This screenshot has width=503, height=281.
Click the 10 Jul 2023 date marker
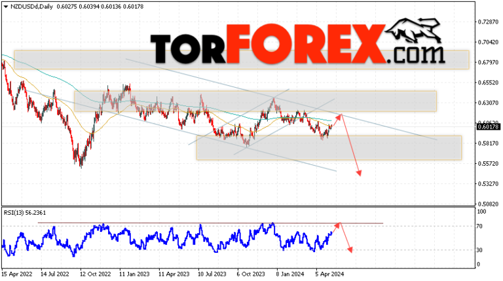[x=212, y=274]
